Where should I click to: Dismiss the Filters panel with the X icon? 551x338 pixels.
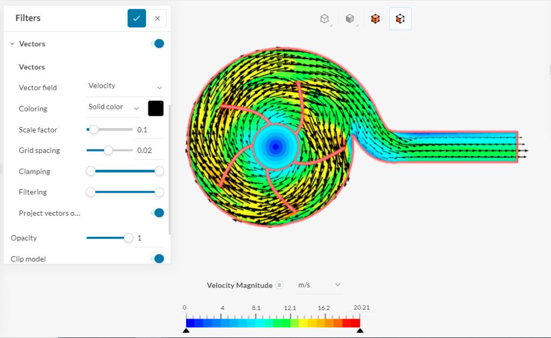(x=157, y=18)
